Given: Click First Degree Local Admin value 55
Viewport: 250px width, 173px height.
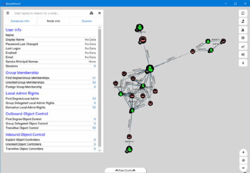Looking at the screenshot, I should click(x=94, y=99).
